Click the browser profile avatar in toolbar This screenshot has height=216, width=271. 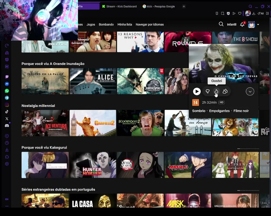coord(248,13)
